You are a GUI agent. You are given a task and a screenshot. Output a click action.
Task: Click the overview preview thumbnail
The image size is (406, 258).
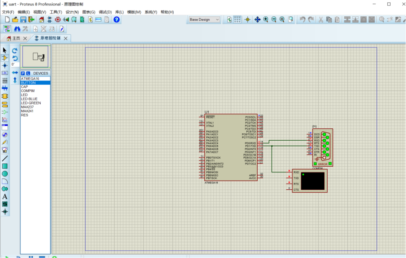point(35,57)
